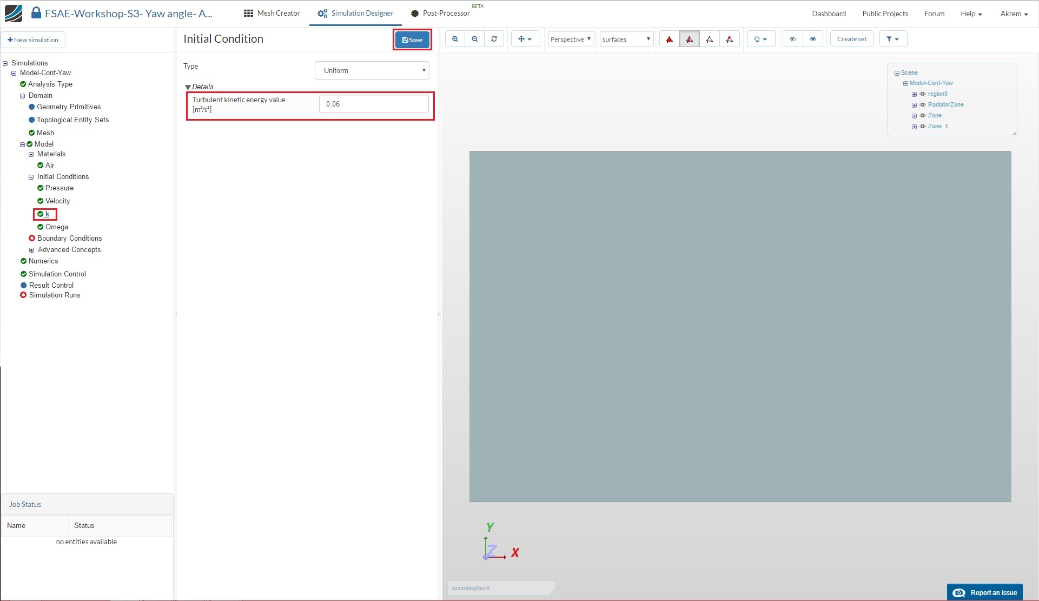Viewport: 1039px width, 601px height.
Task: Toggle RadiatorZone eye icon in Scene tree
Action: point(923,105)
